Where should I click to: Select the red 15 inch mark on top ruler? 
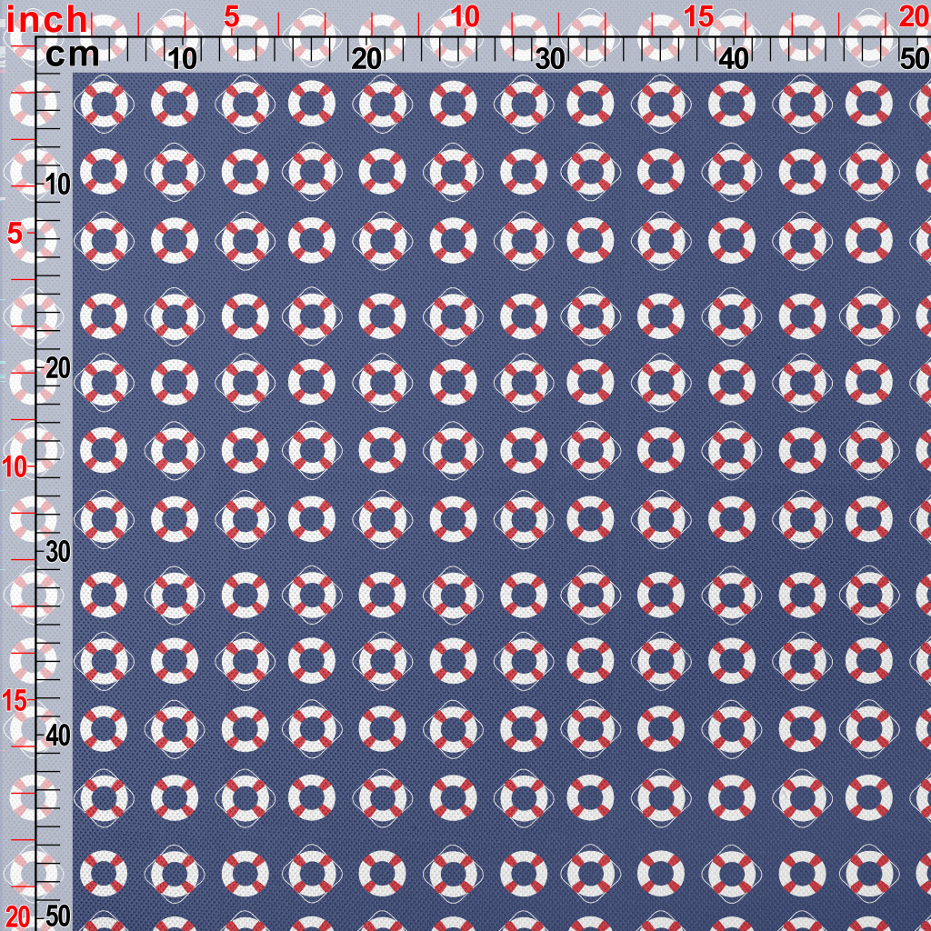point(698,16)
